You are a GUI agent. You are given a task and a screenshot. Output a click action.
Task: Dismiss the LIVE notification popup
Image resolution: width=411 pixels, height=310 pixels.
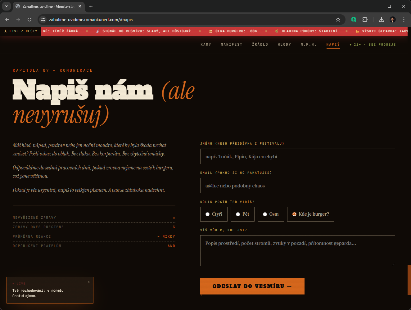click(89, 282)
